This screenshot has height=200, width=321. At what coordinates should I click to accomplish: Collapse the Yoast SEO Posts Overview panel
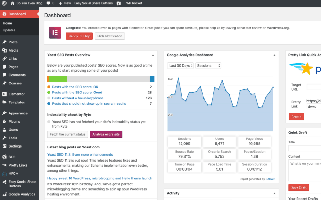[153, 55]
